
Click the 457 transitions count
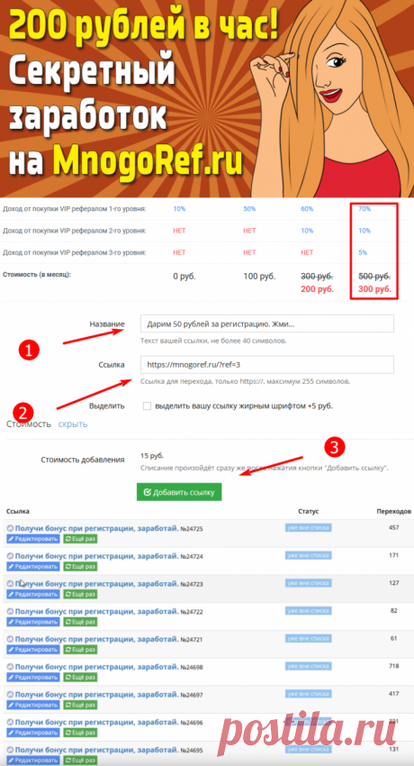pyautogui.click(x=394, y=527)
